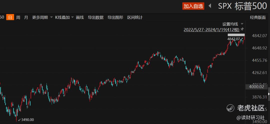This screenshot has width=270, height=124.
Task: Click 导出数据 to export data
Action: pos(95,17)
